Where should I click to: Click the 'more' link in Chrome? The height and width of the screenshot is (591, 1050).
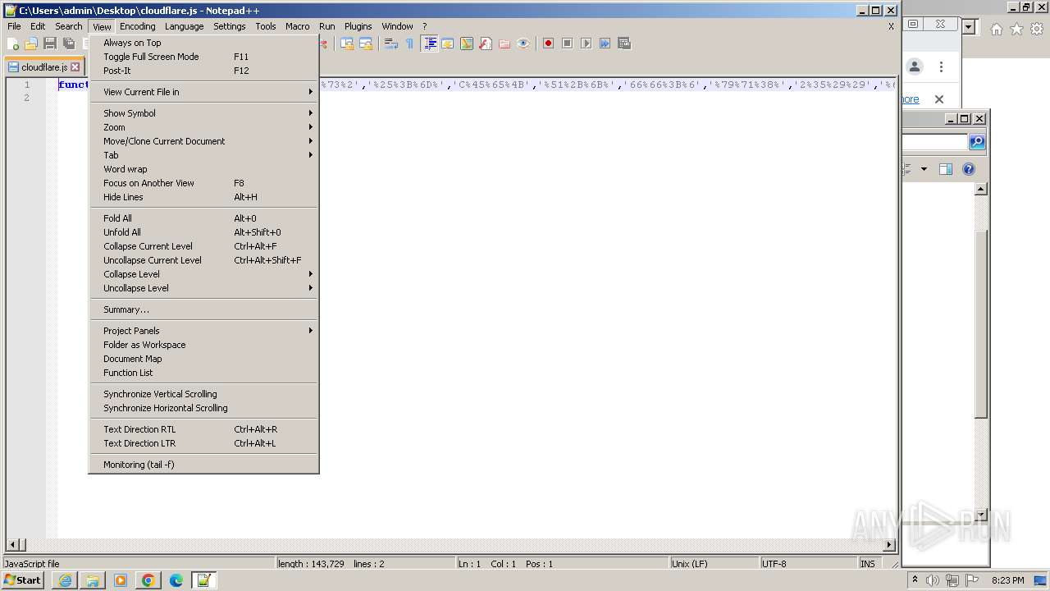coord(911,99)
